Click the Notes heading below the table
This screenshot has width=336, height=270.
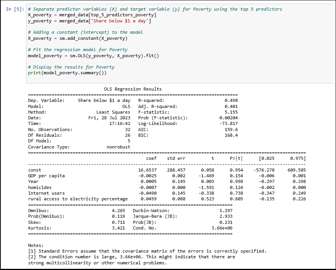[x=33, y=245]
